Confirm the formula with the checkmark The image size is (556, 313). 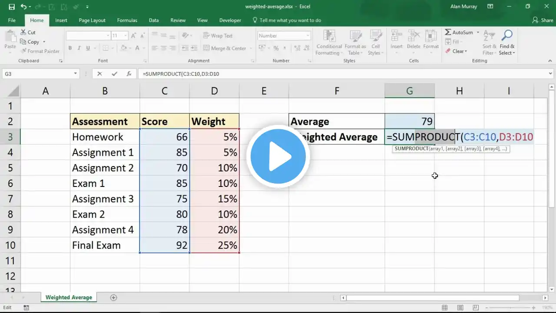coord(114,74)
